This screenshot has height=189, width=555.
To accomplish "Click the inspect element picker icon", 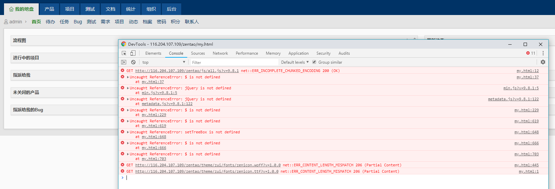I will (124, 53).
